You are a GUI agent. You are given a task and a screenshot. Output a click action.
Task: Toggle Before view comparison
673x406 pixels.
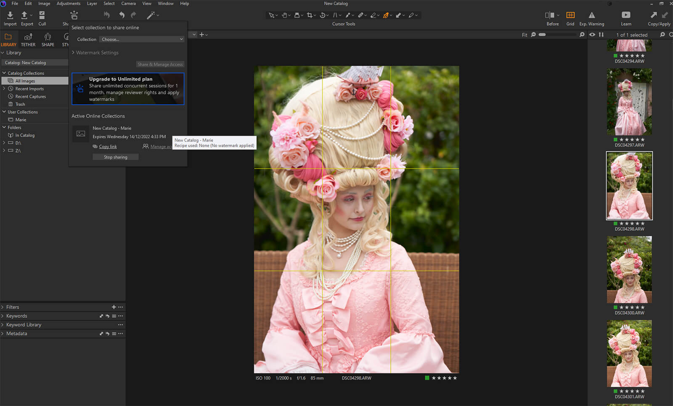pos(550,16)
